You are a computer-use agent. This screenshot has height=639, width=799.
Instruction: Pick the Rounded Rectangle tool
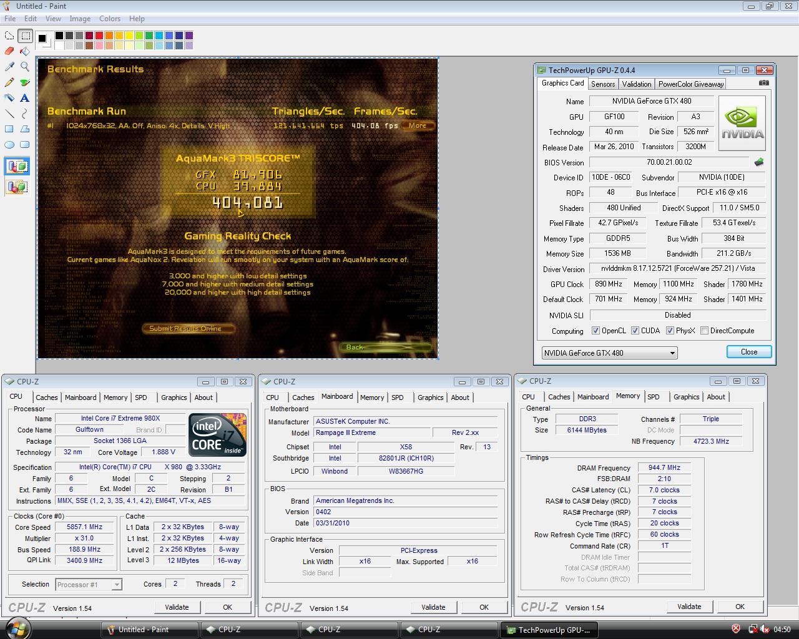pos(25,145)
